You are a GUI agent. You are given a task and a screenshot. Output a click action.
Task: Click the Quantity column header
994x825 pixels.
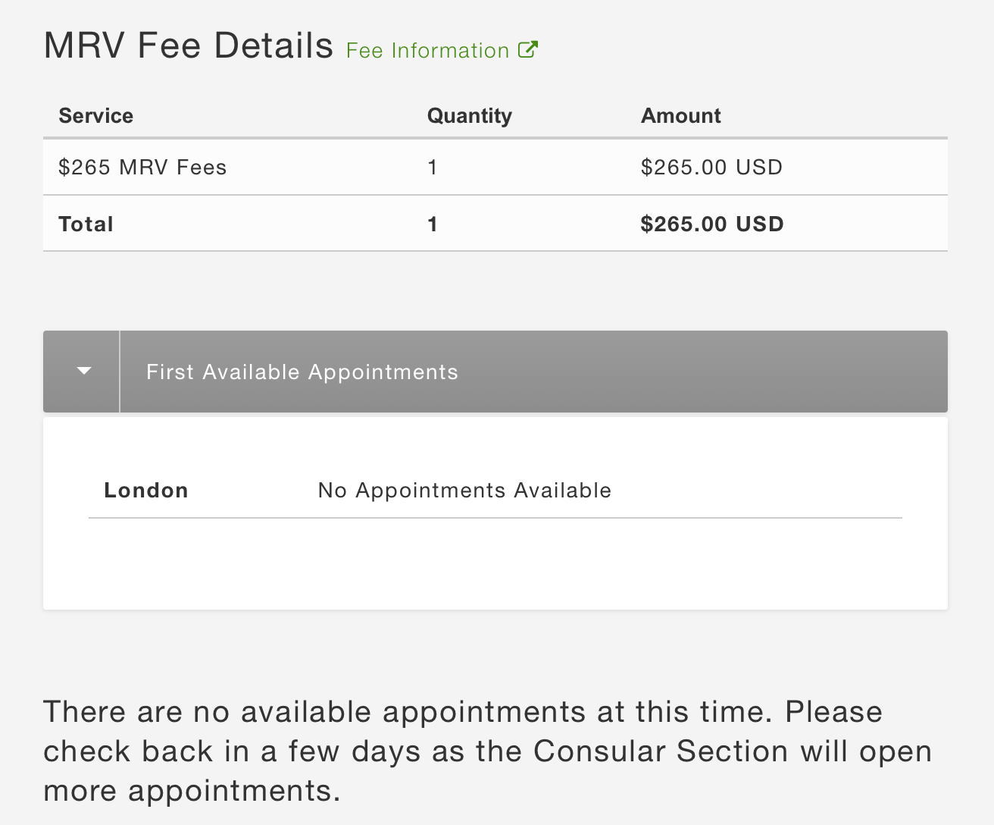point(470,115)
